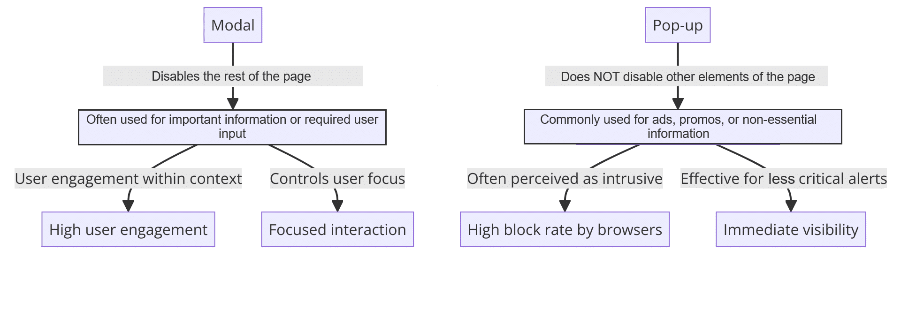Select the 'High user engagement' node
This screenshot has height=333, width=901.
point(128,229)
